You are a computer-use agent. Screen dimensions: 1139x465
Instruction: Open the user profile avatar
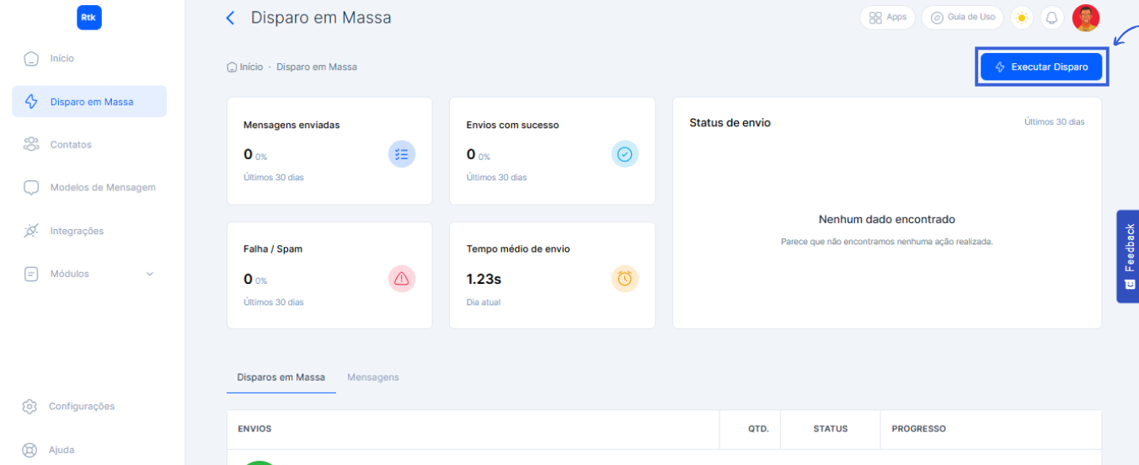click(x=1085, y=18)
